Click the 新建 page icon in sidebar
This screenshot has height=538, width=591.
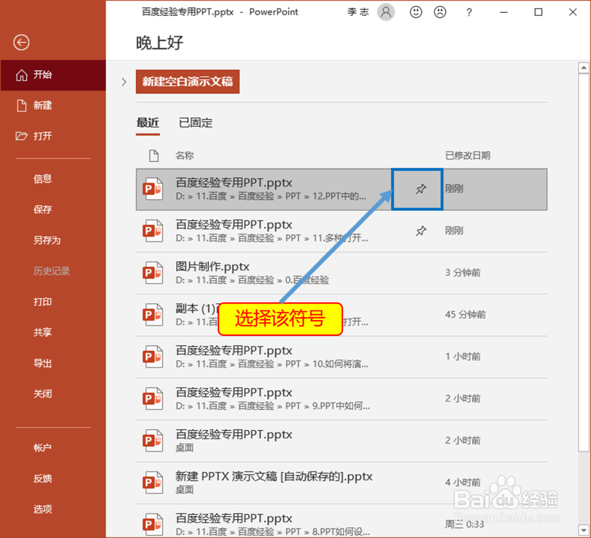pyautogui.click(x=21, y=105)
